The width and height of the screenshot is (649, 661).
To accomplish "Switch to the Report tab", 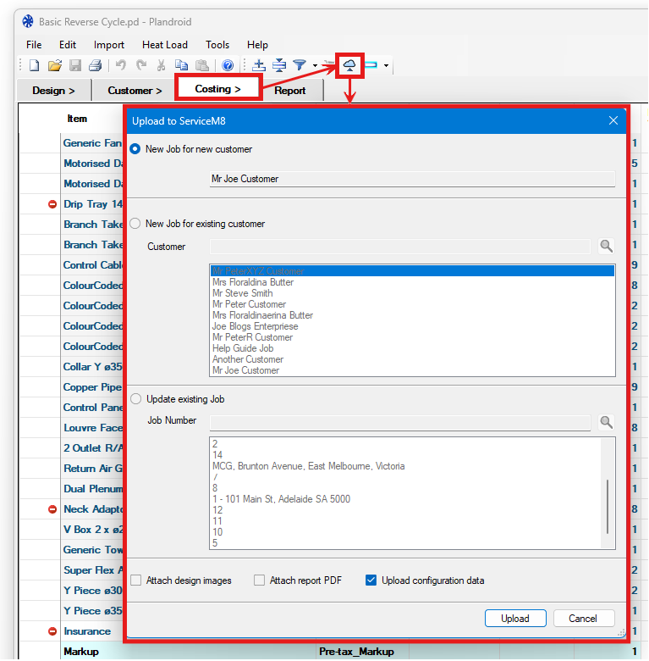I will (289, 90).
